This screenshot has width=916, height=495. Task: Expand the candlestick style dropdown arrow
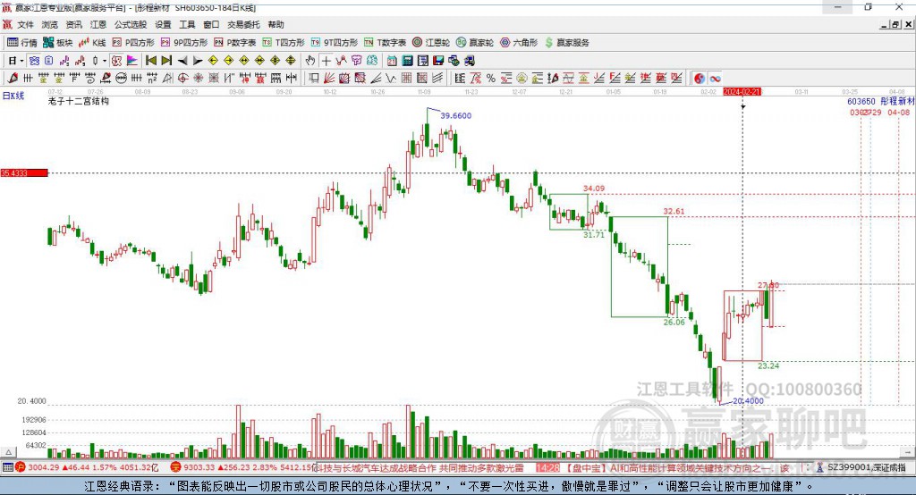105,61
